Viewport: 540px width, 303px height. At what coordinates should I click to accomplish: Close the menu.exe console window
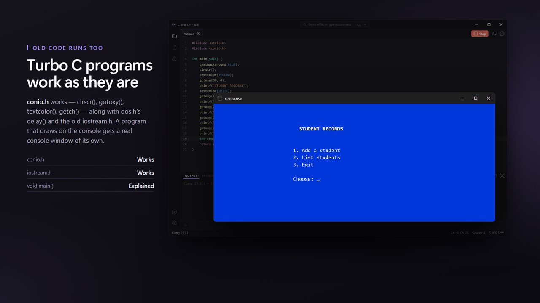[489, 98]
